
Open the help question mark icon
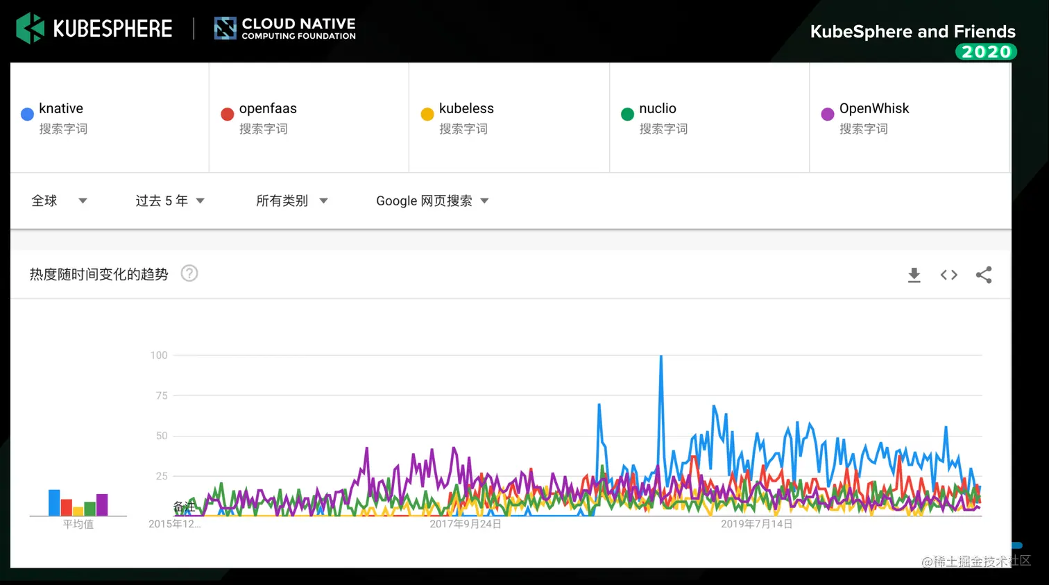(189, 273)
